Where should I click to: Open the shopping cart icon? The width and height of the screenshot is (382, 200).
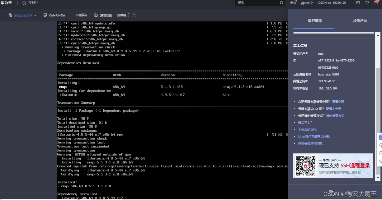(367, 3)
